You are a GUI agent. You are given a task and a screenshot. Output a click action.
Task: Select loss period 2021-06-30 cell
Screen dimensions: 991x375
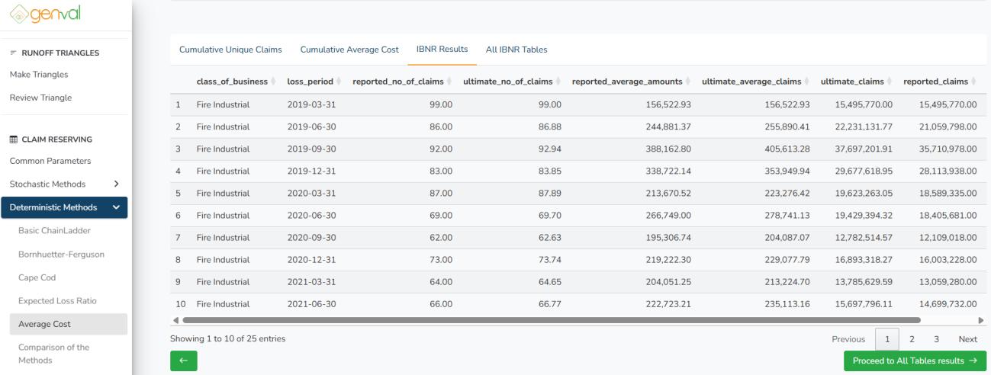[x=311, y=304]
